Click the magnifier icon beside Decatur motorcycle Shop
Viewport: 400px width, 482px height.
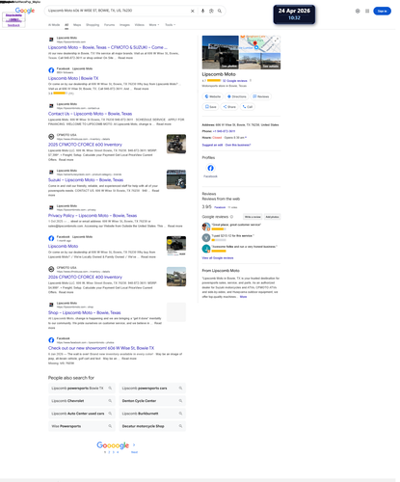(180, 426)
